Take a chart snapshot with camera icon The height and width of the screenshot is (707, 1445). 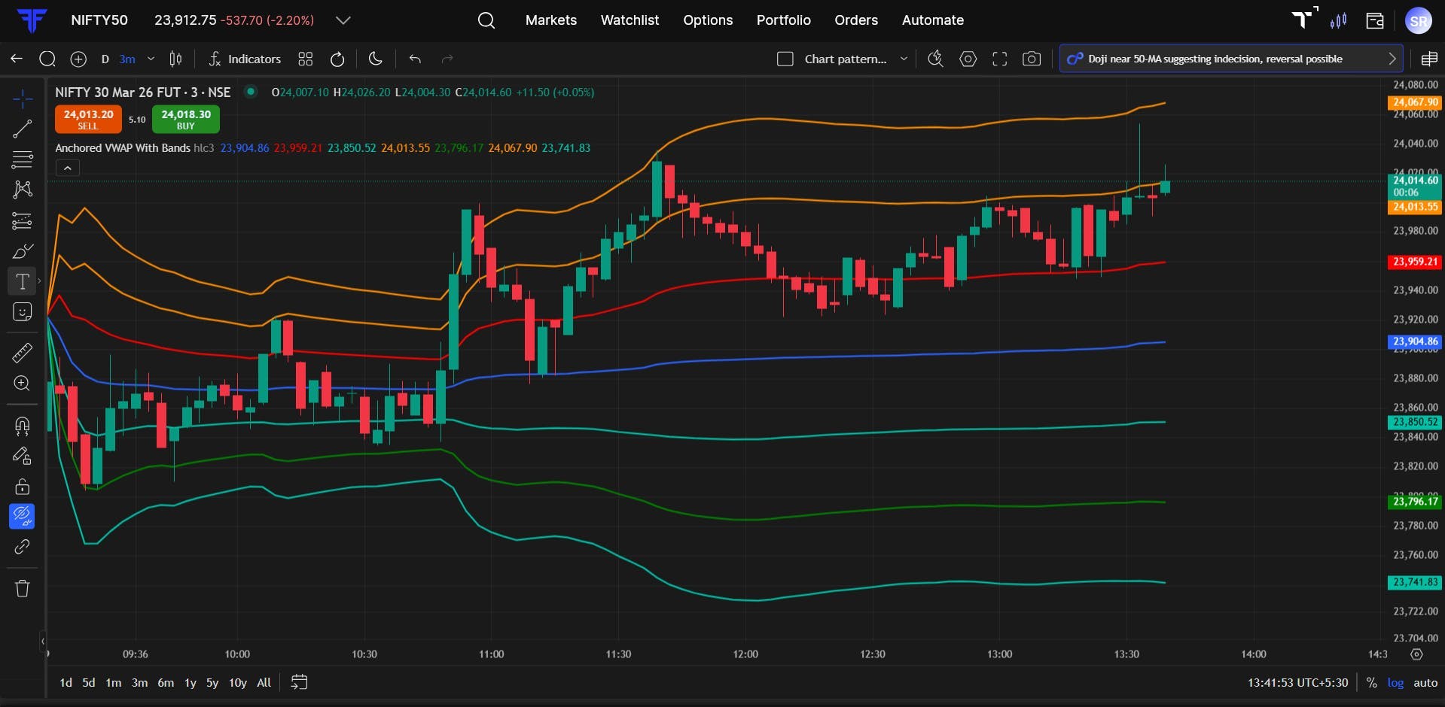[1032, 59]
